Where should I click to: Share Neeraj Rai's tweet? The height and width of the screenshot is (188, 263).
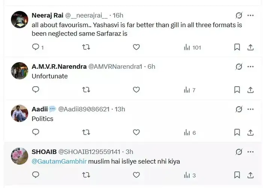pyautogui.click(x=251, y=47)
